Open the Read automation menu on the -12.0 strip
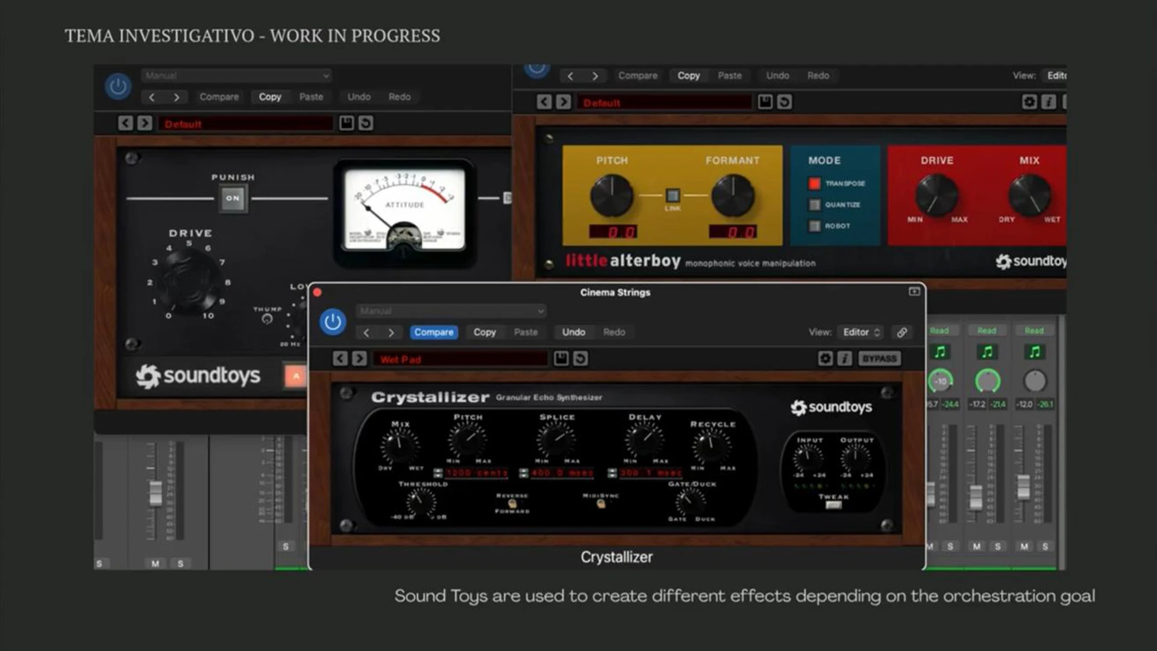Image resolution: width=1157 pixels, height=651 pixels. click(x=1034, y=330)
